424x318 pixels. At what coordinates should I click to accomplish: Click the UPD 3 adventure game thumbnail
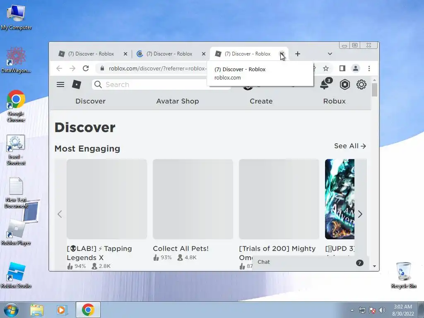point(340,199)
